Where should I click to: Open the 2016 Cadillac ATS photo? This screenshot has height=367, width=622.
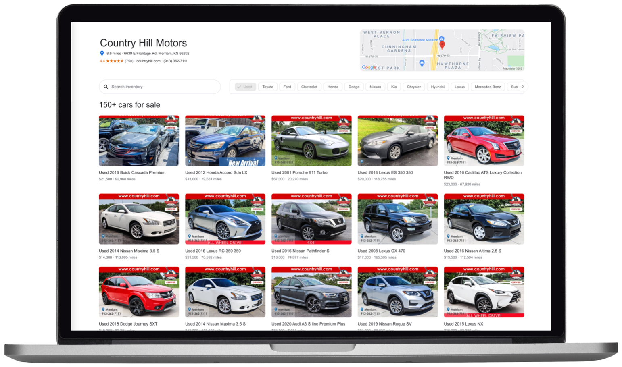coord(484,141)
